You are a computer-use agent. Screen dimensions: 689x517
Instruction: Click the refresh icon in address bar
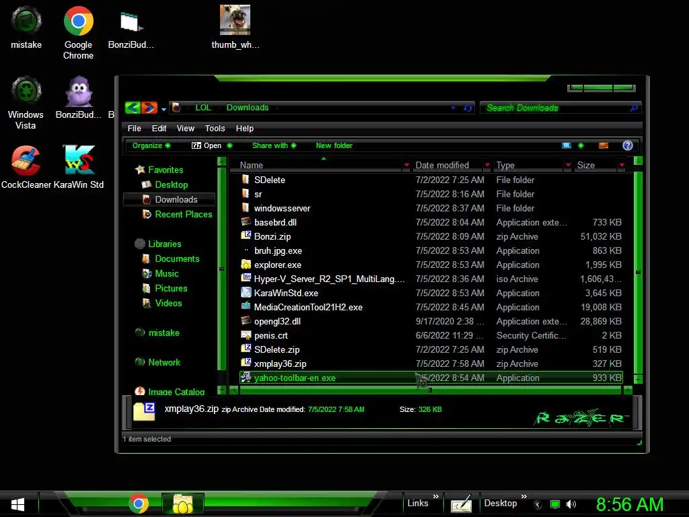pos(468,108)
